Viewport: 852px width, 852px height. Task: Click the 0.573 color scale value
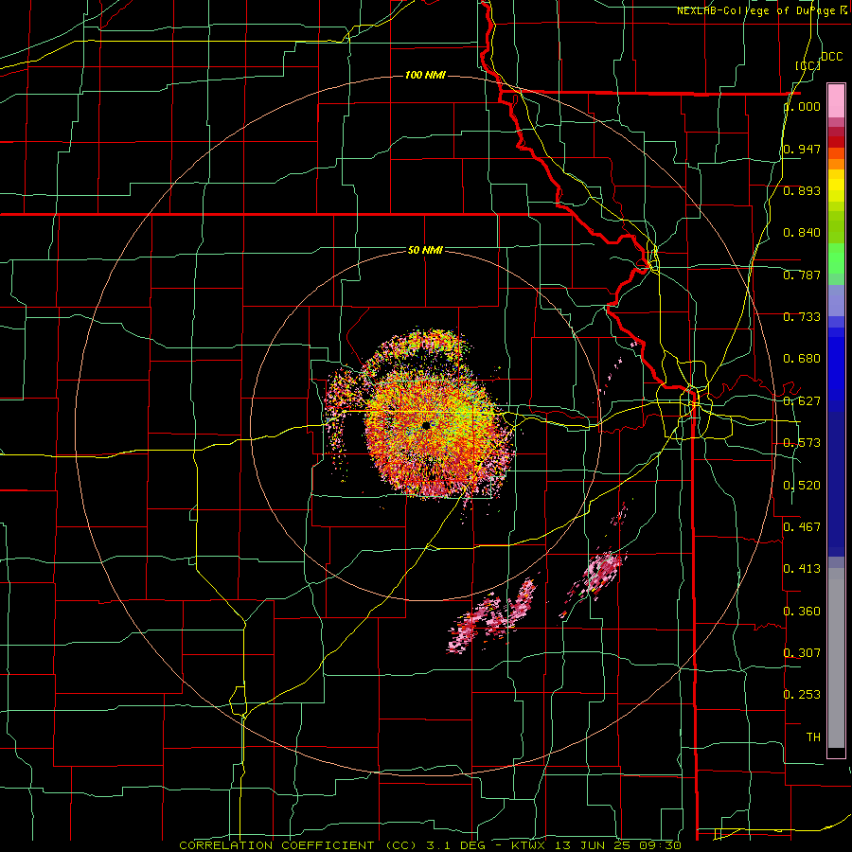click(802, 443)
